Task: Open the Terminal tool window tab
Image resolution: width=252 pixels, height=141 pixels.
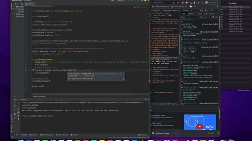Action: [x=74, y=135]
